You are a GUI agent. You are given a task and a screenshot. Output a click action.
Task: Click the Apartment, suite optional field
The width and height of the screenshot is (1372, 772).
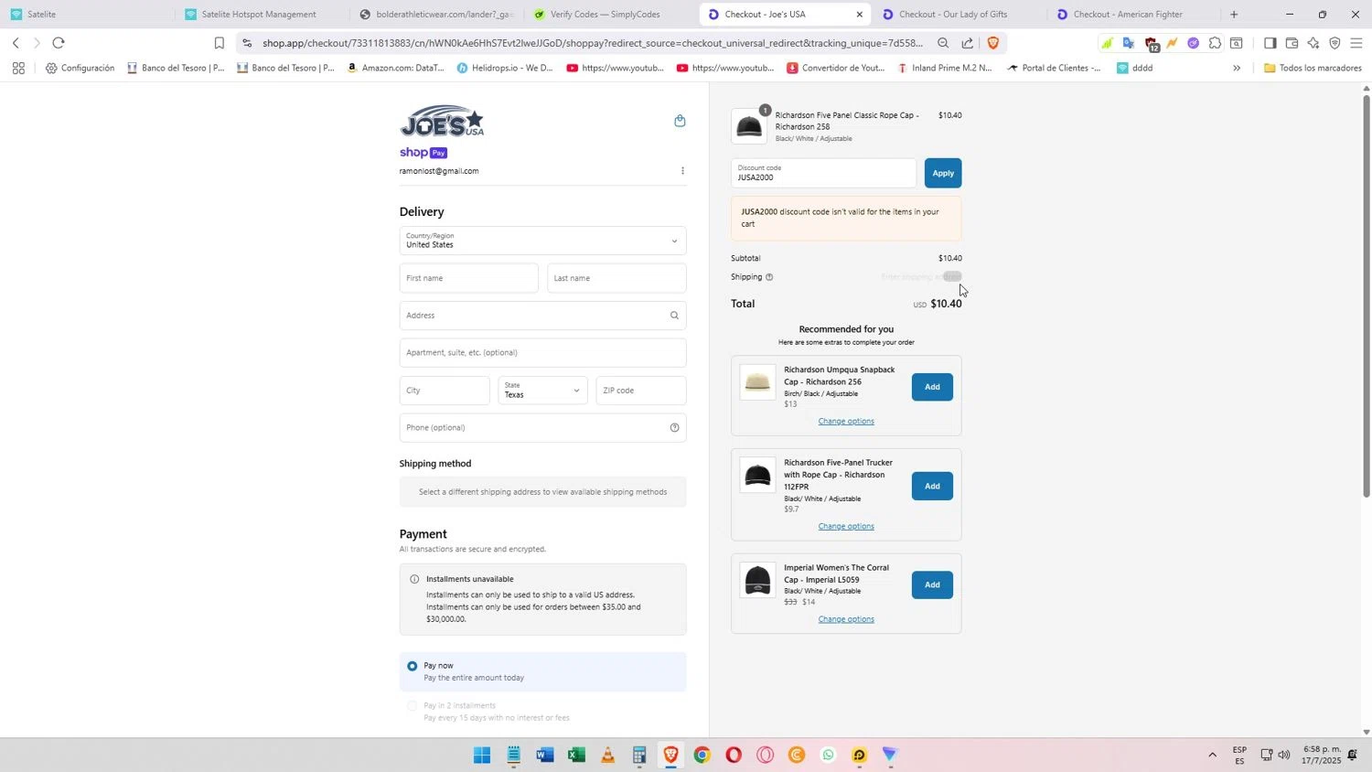pos(542,353)
